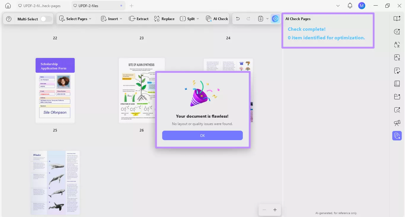
Task: Open the folder sparkle icon in sidebar
Action: 397,97
